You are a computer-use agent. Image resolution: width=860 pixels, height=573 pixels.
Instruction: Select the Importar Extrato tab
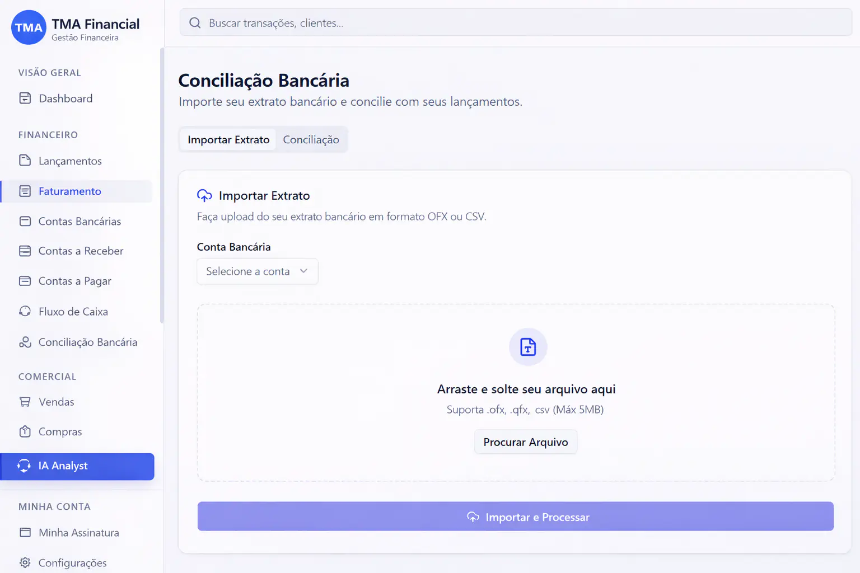(228, 139)
